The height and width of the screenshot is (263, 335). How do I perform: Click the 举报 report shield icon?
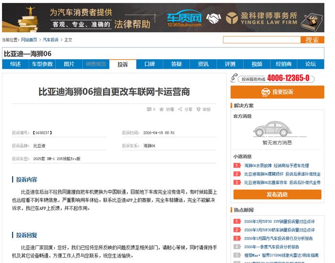click(199, 110)
